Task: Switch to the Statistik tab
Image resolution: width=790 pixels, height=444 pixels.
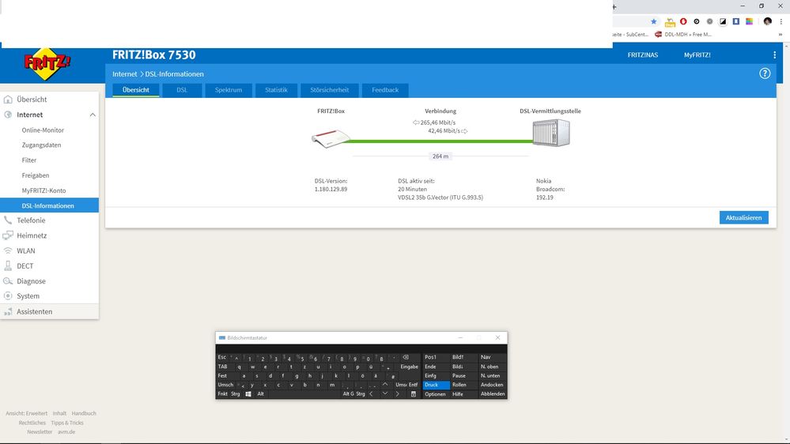Action: (276, 90)
